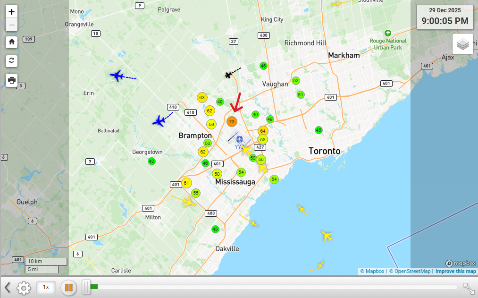Select the black aircraft near Vaughan
This screenshot has height=298, width=478.
point(229,75)
